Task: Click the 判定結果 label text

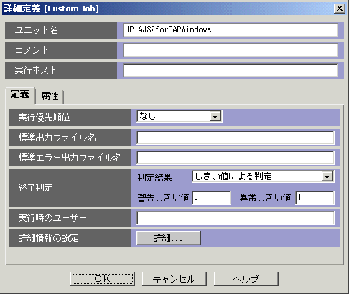Action: coord(154,178)
